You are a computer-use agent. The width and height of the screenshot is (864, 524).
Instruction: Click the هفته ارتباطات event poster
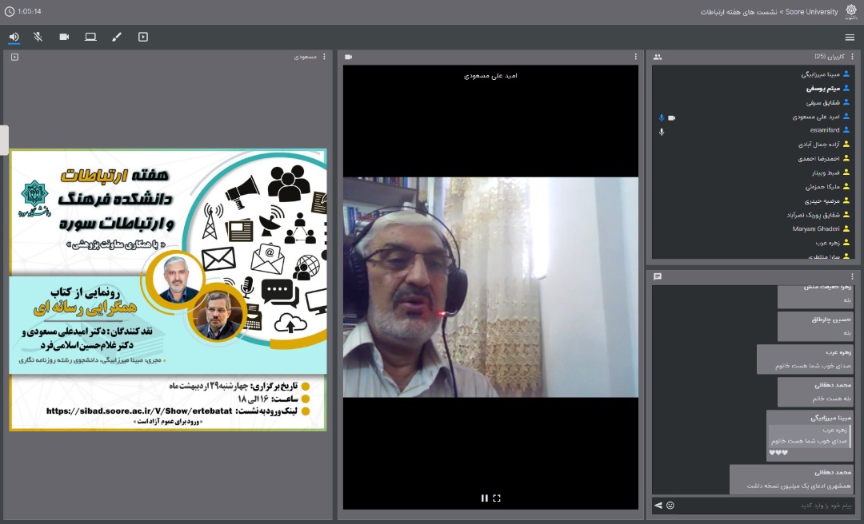click(x=168, y=289)
